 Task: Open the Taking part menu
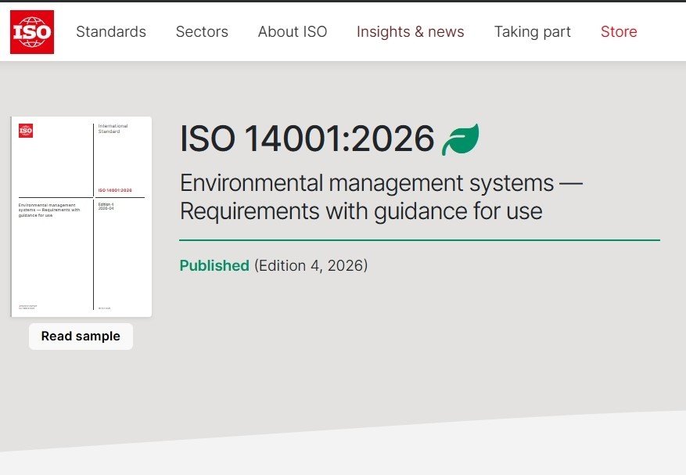tap(533, 31)
